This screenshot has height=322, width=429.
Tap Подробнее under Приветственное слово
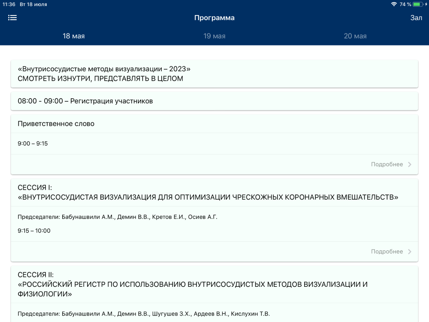click(x=387, y=164)
